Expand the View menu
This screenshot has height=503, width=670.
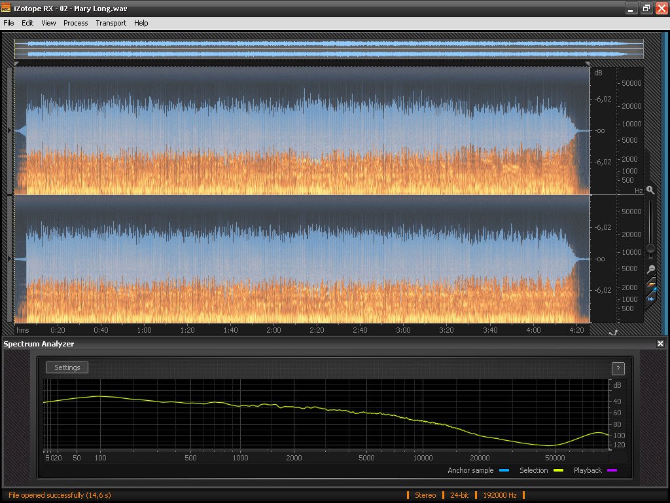(48, 23)
